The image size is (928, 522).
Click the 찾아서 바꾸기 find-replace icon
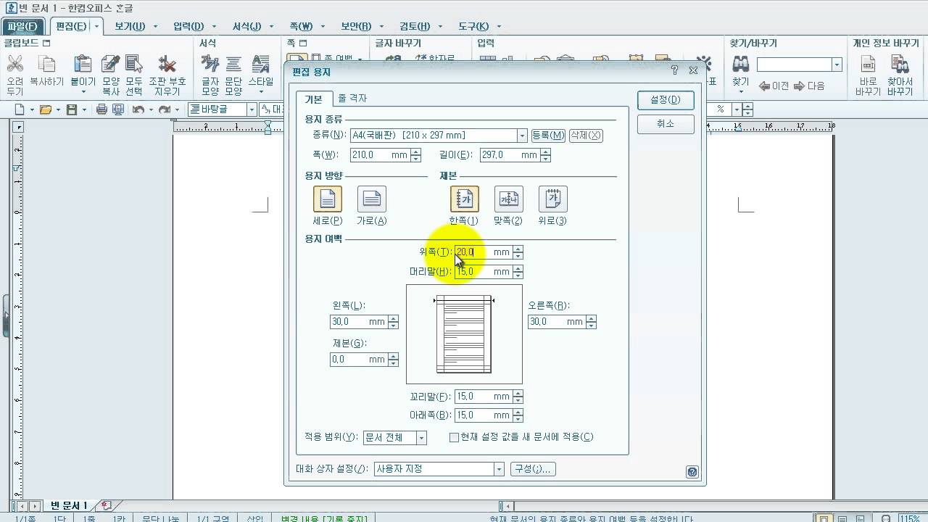900,65
